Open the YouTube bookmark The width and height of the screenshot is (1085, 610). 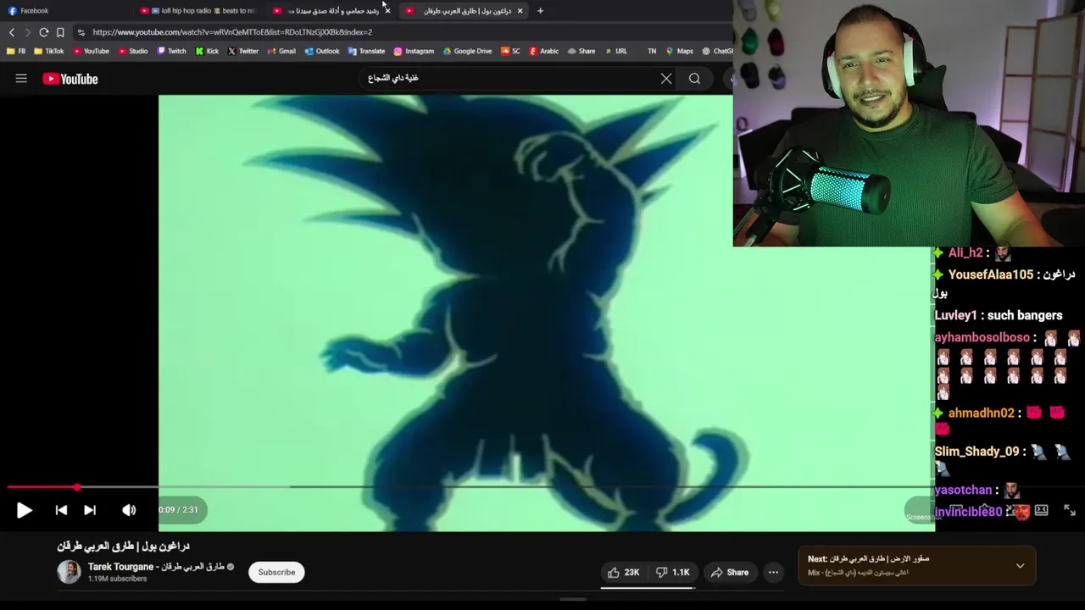point(91,51)
